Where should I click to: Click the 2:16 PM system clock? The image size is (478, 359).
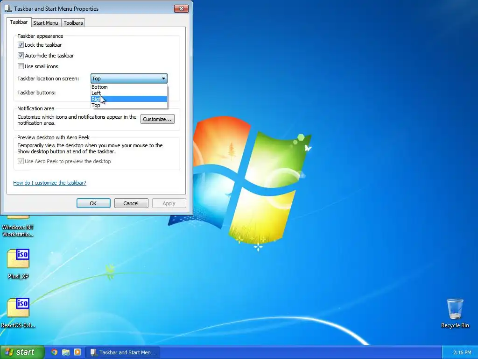462,352
